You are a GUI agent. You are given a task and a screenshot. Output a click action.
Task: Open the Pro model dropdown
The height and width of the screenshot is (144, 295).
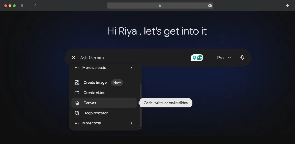pyautogui.click(x=224, y=58)
